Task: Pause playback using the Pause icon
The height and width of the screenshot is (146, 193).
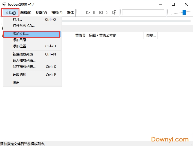Action: tap(95, 13)
